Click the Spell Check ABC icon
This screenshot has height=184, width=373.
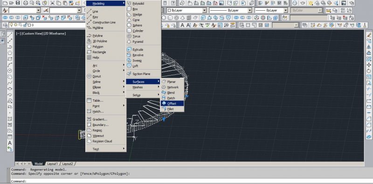pos(207,25)
